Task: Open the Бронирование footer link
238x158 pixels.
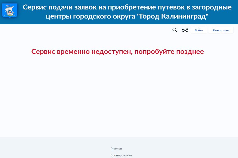Action: 121,155
